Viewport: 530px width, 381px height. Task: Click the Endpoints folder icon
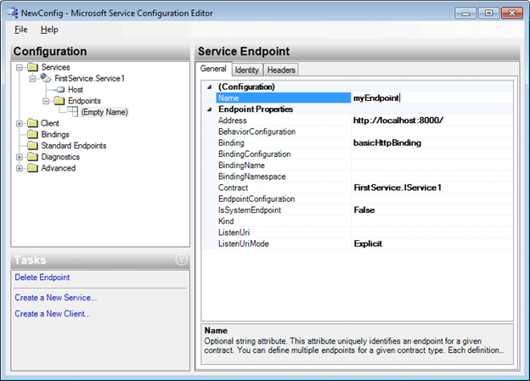coord(60,100)
